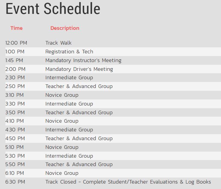Screen dimensions: 221x189
Task: Select the 3:10 PM Novice Group entry
Action: [62, 95]
